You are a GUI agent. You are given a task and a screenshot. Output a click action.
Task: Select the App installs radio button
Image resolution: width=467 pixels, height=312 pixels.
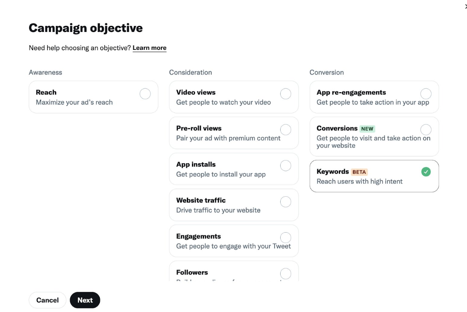(285, 166)
